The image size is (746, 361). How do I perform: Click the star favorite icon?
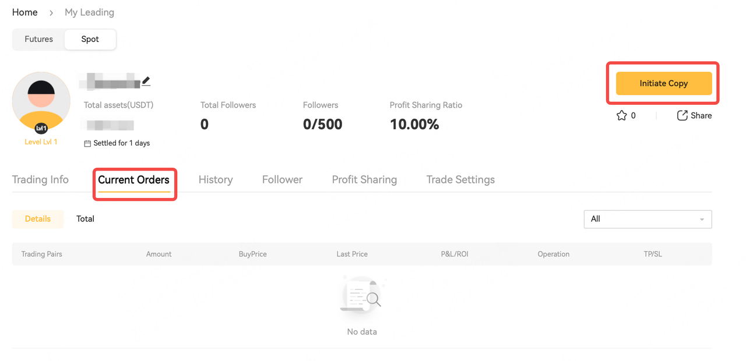click(x=622, y=115)
